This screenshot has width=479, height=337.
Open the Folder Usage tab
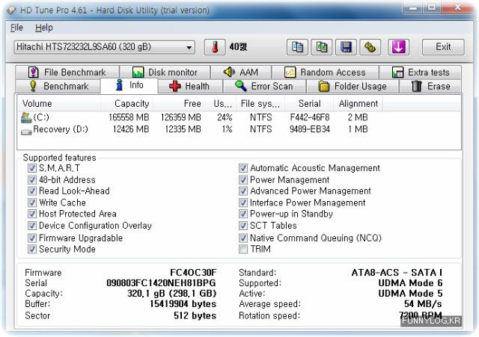(353, 87)
